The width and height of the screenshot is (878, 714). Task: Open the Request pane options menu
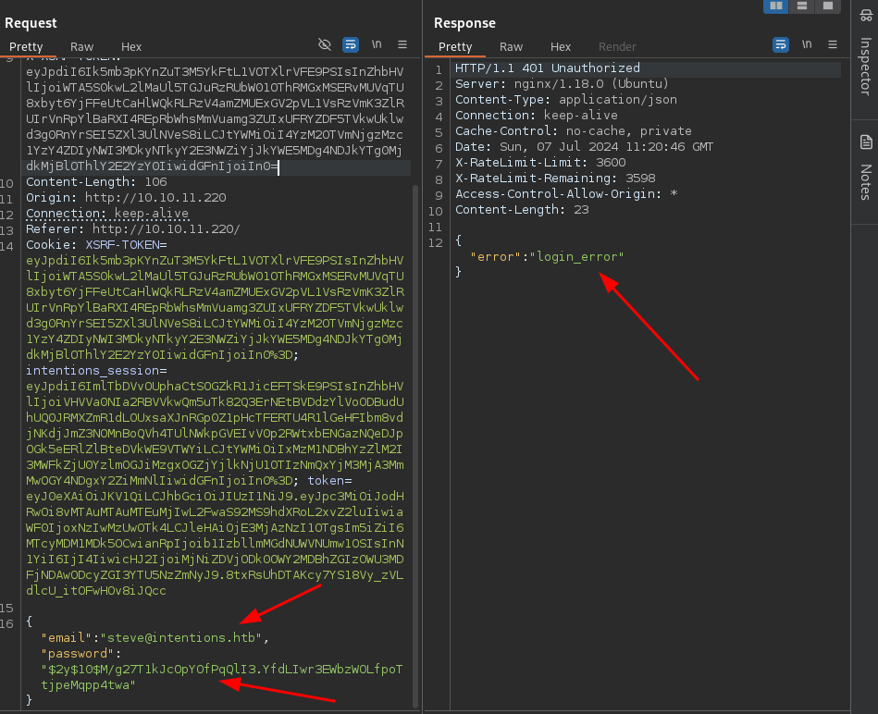coord(402,44)
